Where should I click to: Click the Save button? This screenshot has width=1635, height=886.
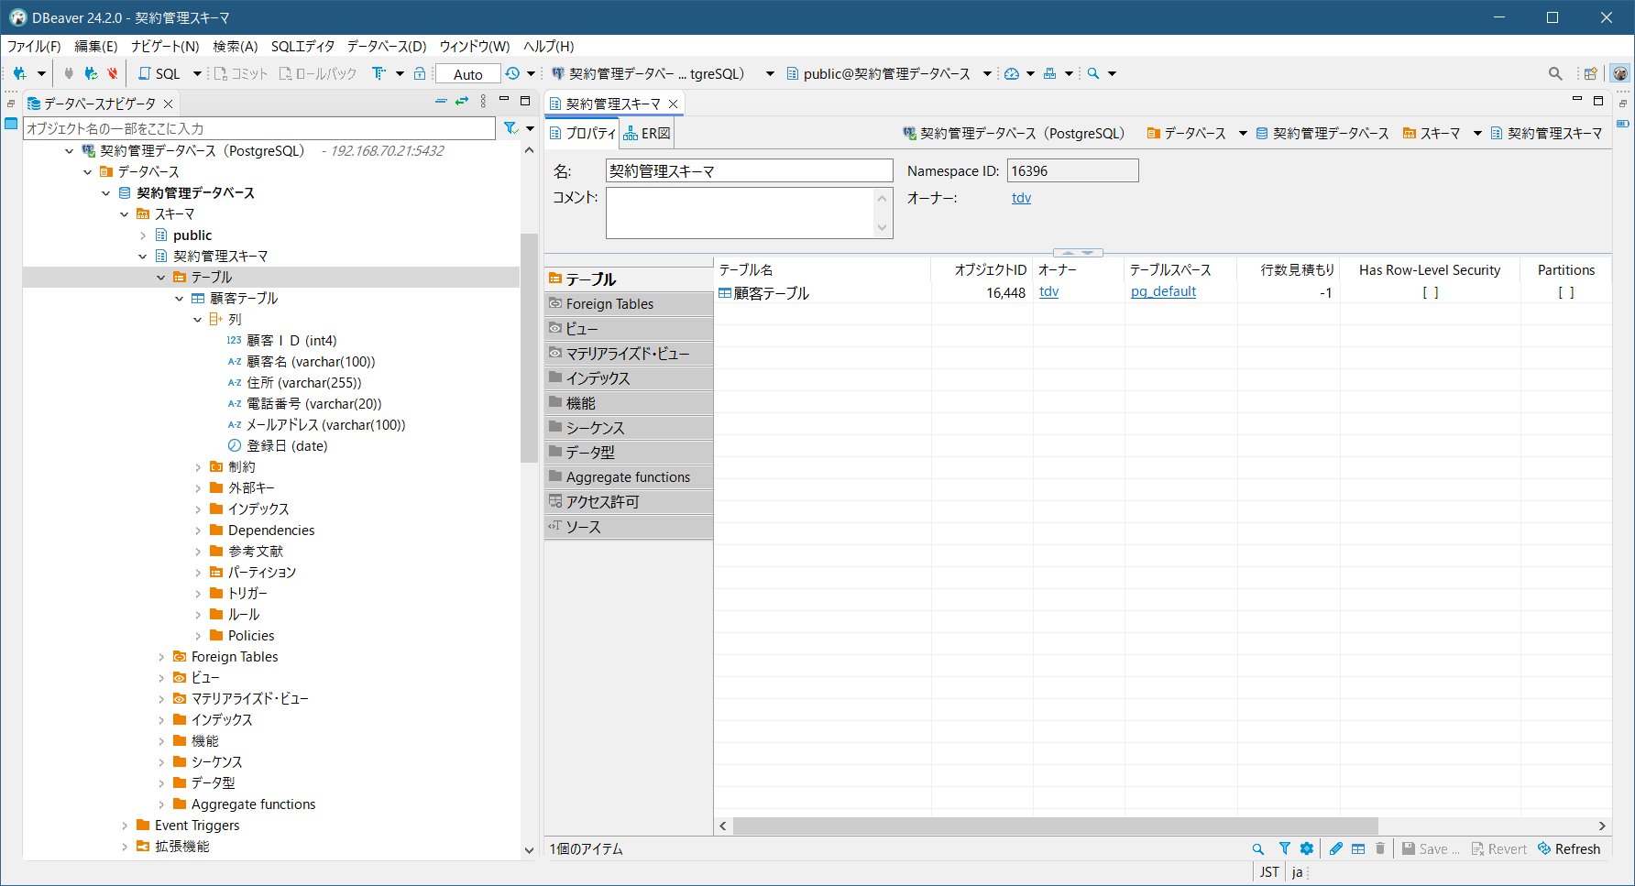click(x=1431, y=849)
